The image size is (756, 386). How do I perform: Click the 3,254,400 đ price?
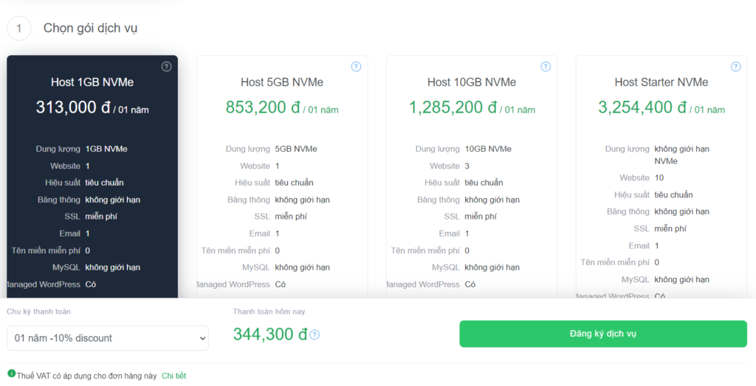click(642, 107)
